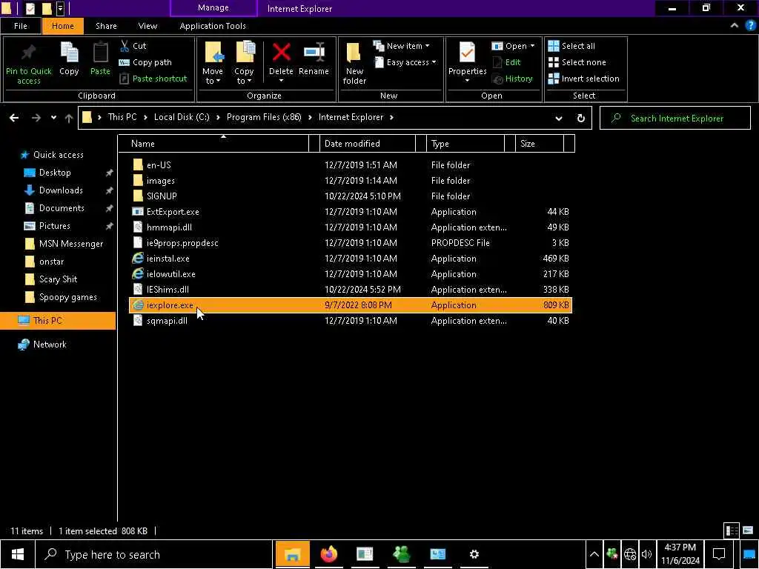
Task: Select Network in navigation pane
Action: [x=50, y=345]
